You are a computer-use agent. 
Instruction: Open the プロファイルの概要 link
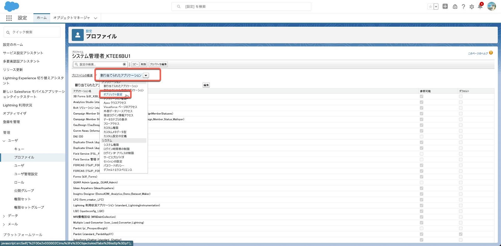(82, 75)
